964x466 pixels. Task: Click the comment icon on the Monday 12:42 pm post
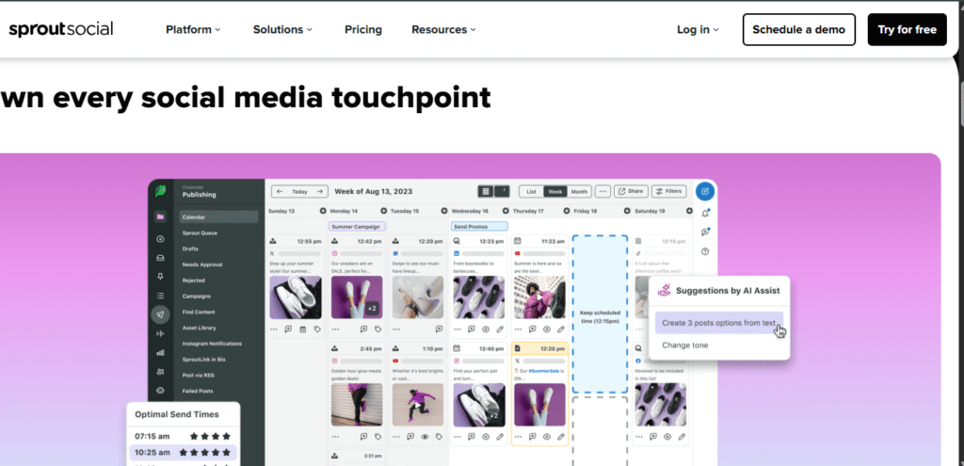[363, 329]
